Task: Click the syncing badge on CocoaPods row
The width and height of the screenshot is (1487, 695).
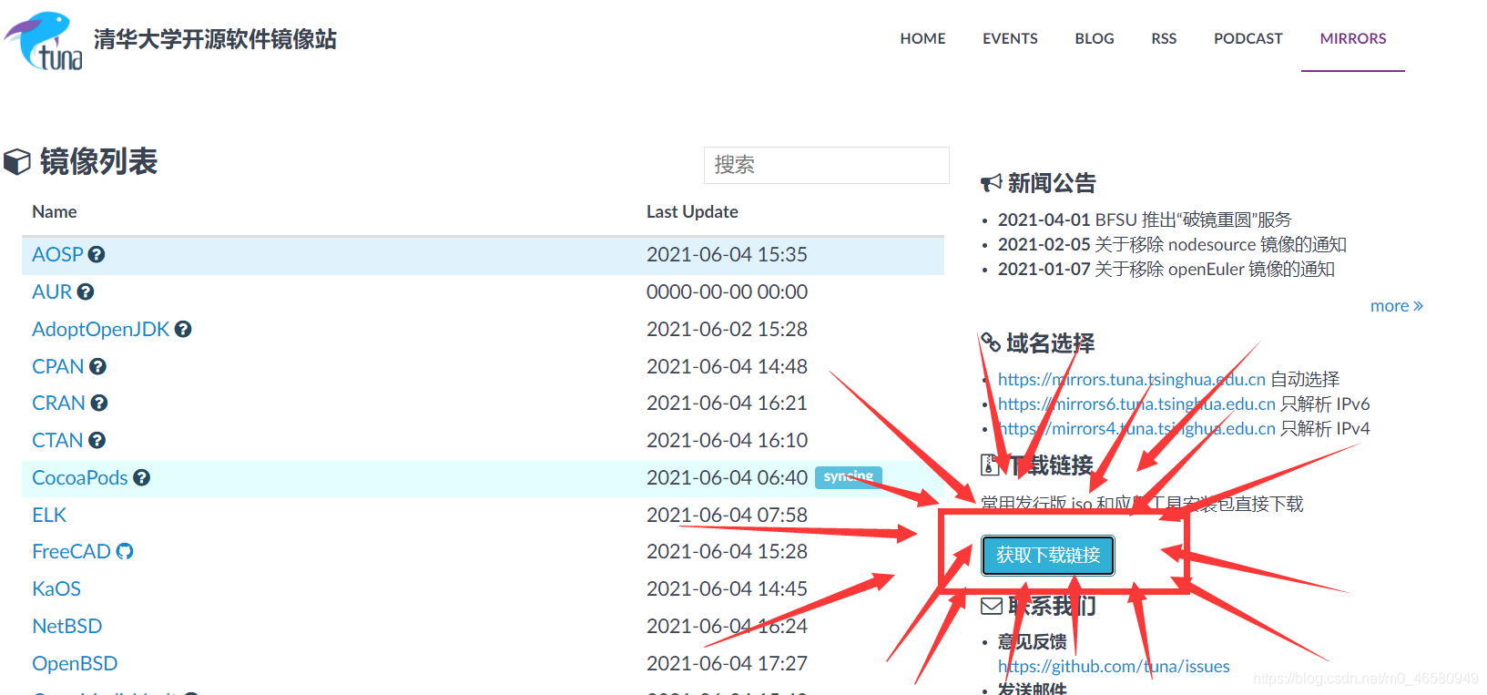Action: click(849, 477)
